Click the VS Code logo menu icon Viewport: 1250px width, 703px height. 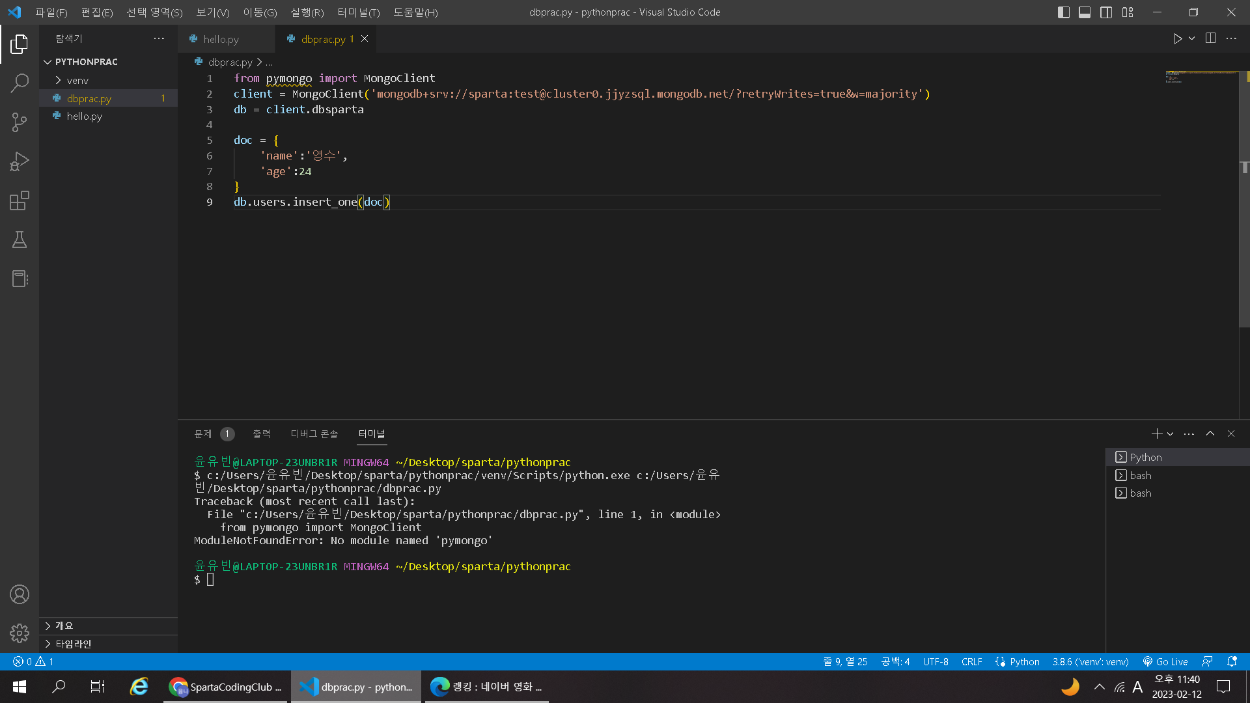pos(14,12)
